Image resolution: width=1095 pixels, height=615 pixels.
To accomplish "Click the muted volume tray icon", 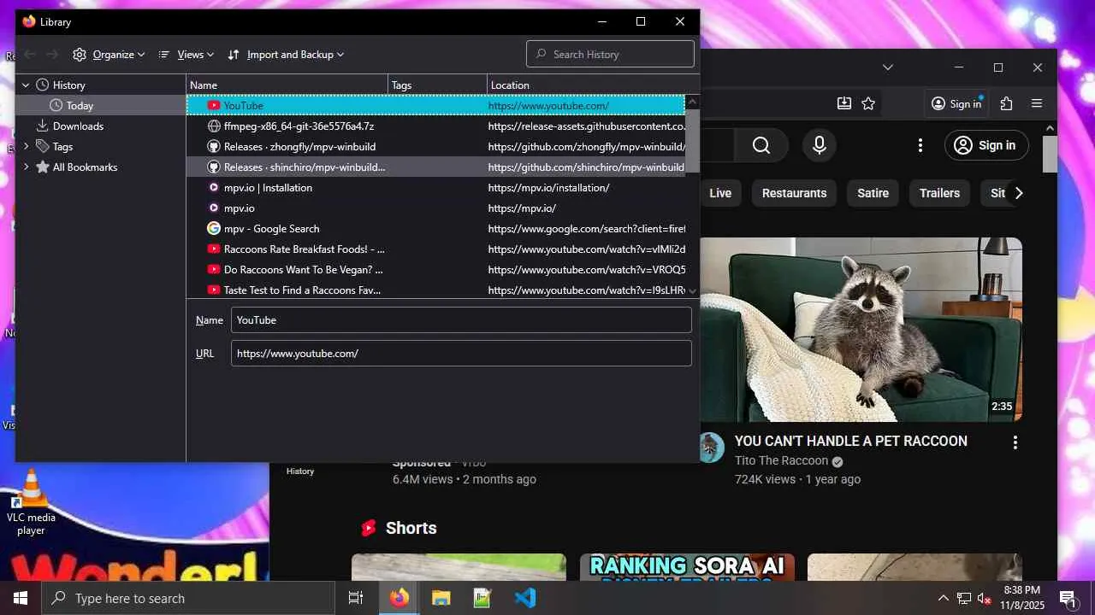I will point(985,598).
